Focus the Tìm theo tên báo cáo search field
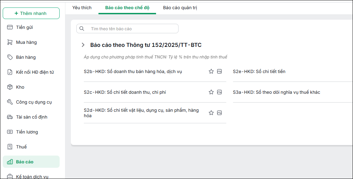353x179 pixels. pyautogui.click(x=127, y=29)
